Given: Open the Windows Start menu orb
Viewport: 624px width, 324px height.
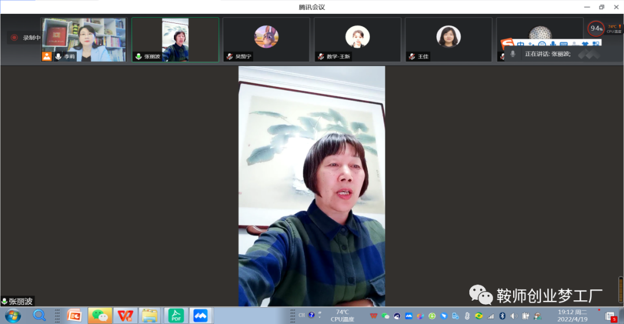Looking at the screenshot, I should [x=13, y=316].
